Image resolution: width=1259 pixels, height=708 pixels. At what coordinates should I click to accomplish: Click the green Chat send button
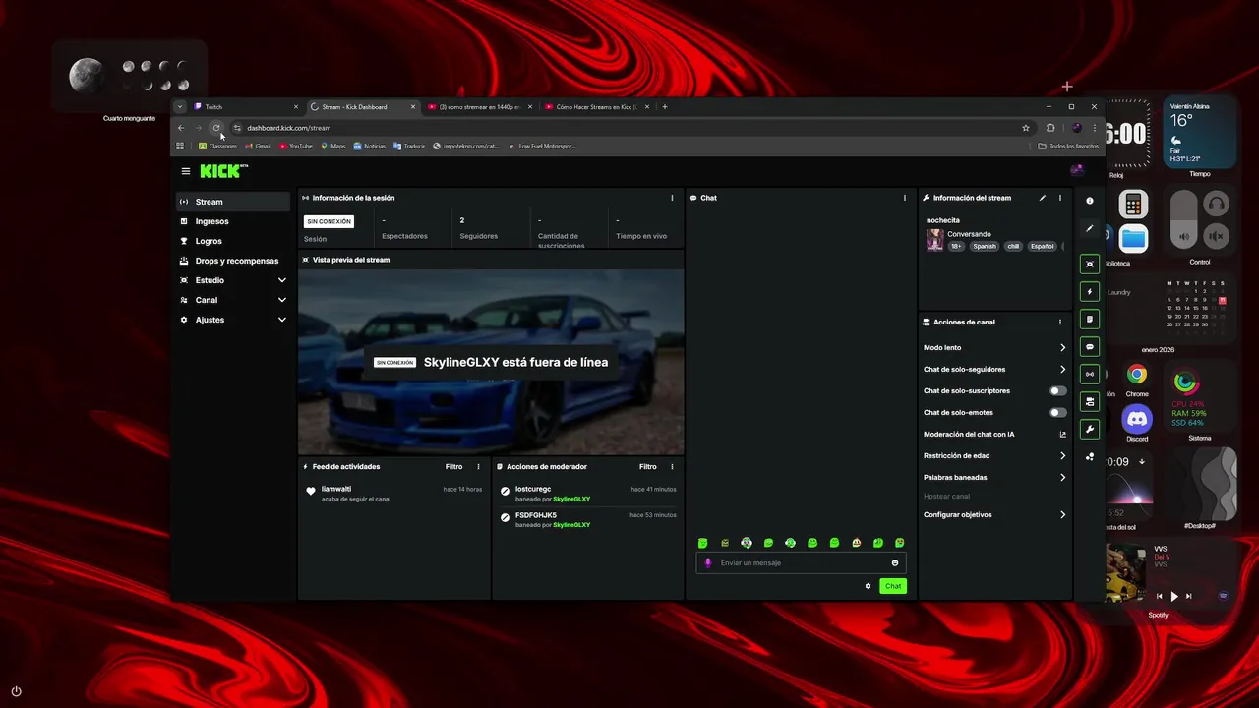click(893, 586)
